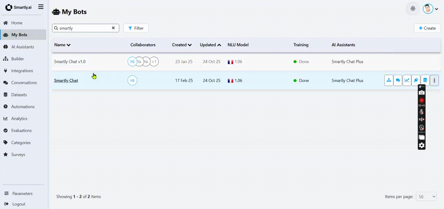
Task: Open Categories in the sidebar
Action: [x=23, y=143]
